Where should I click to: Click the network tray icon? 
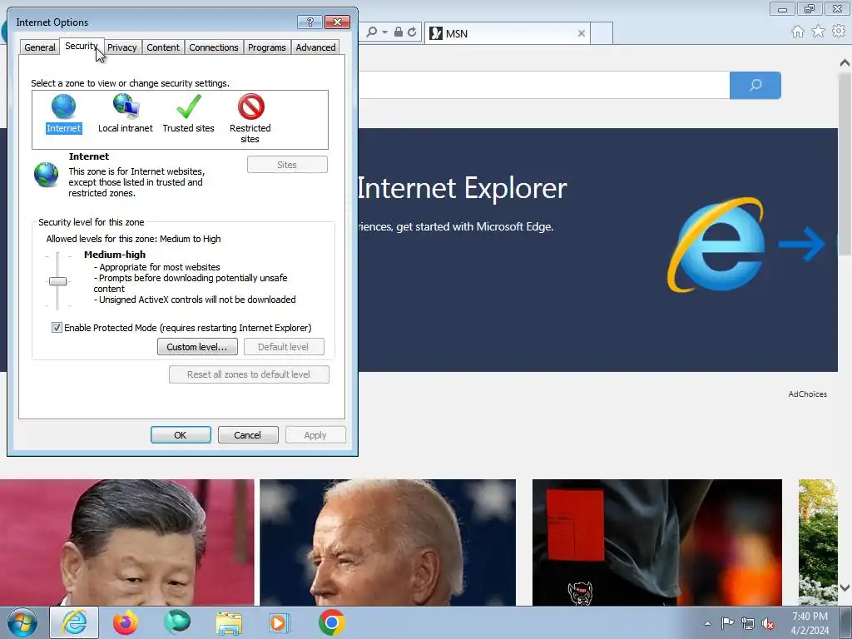(748, 623)
